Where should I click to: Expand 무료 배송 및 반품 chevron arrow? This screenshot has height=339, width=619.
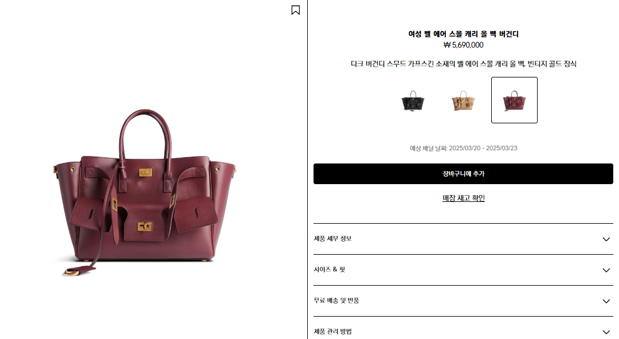pos(606,301)
